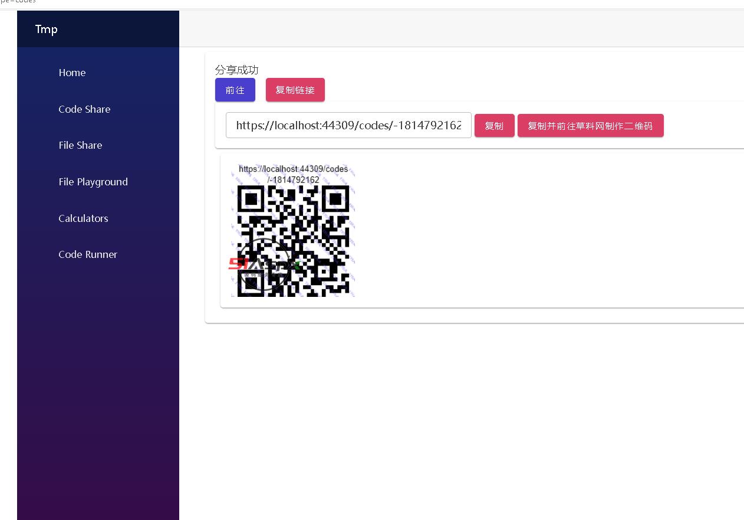Open File Share from sidebar
Screen dimensions: 744x520
80,145
